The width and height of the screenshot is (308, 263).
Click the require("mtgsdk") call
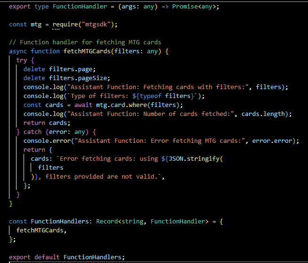pos(84,25)
